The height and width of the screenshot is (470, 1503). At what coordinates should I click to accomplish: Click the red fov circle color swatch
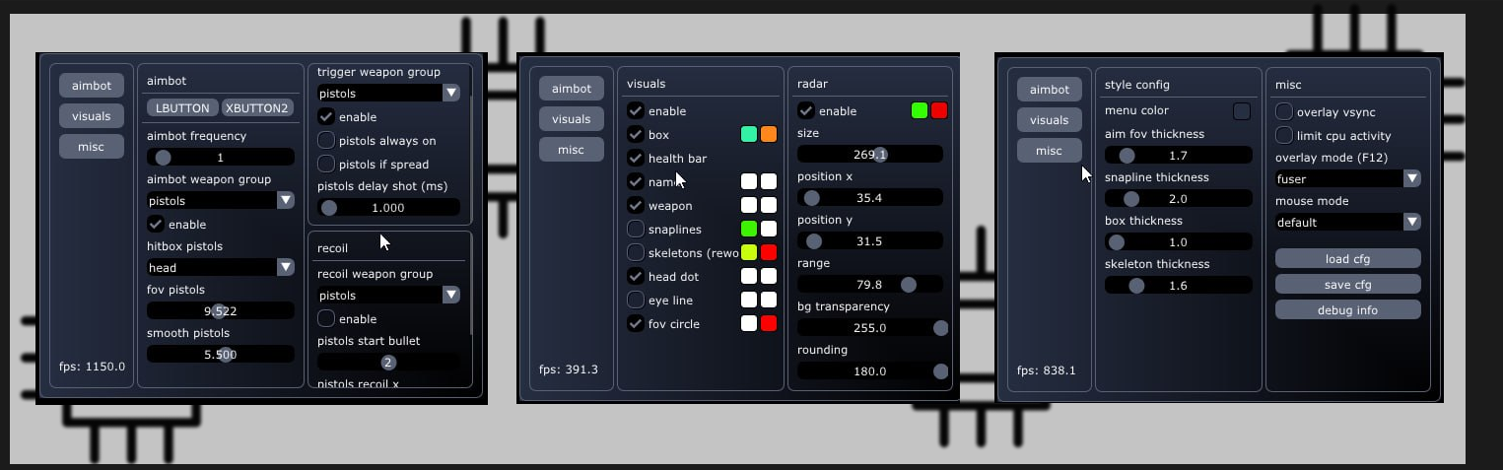pos(769,324)
